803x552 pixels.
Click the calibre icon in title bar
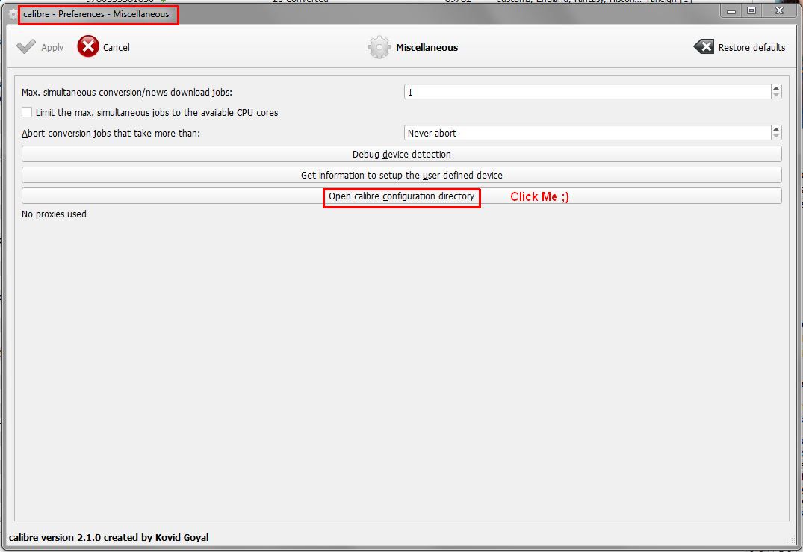click(x=13, y=14)
